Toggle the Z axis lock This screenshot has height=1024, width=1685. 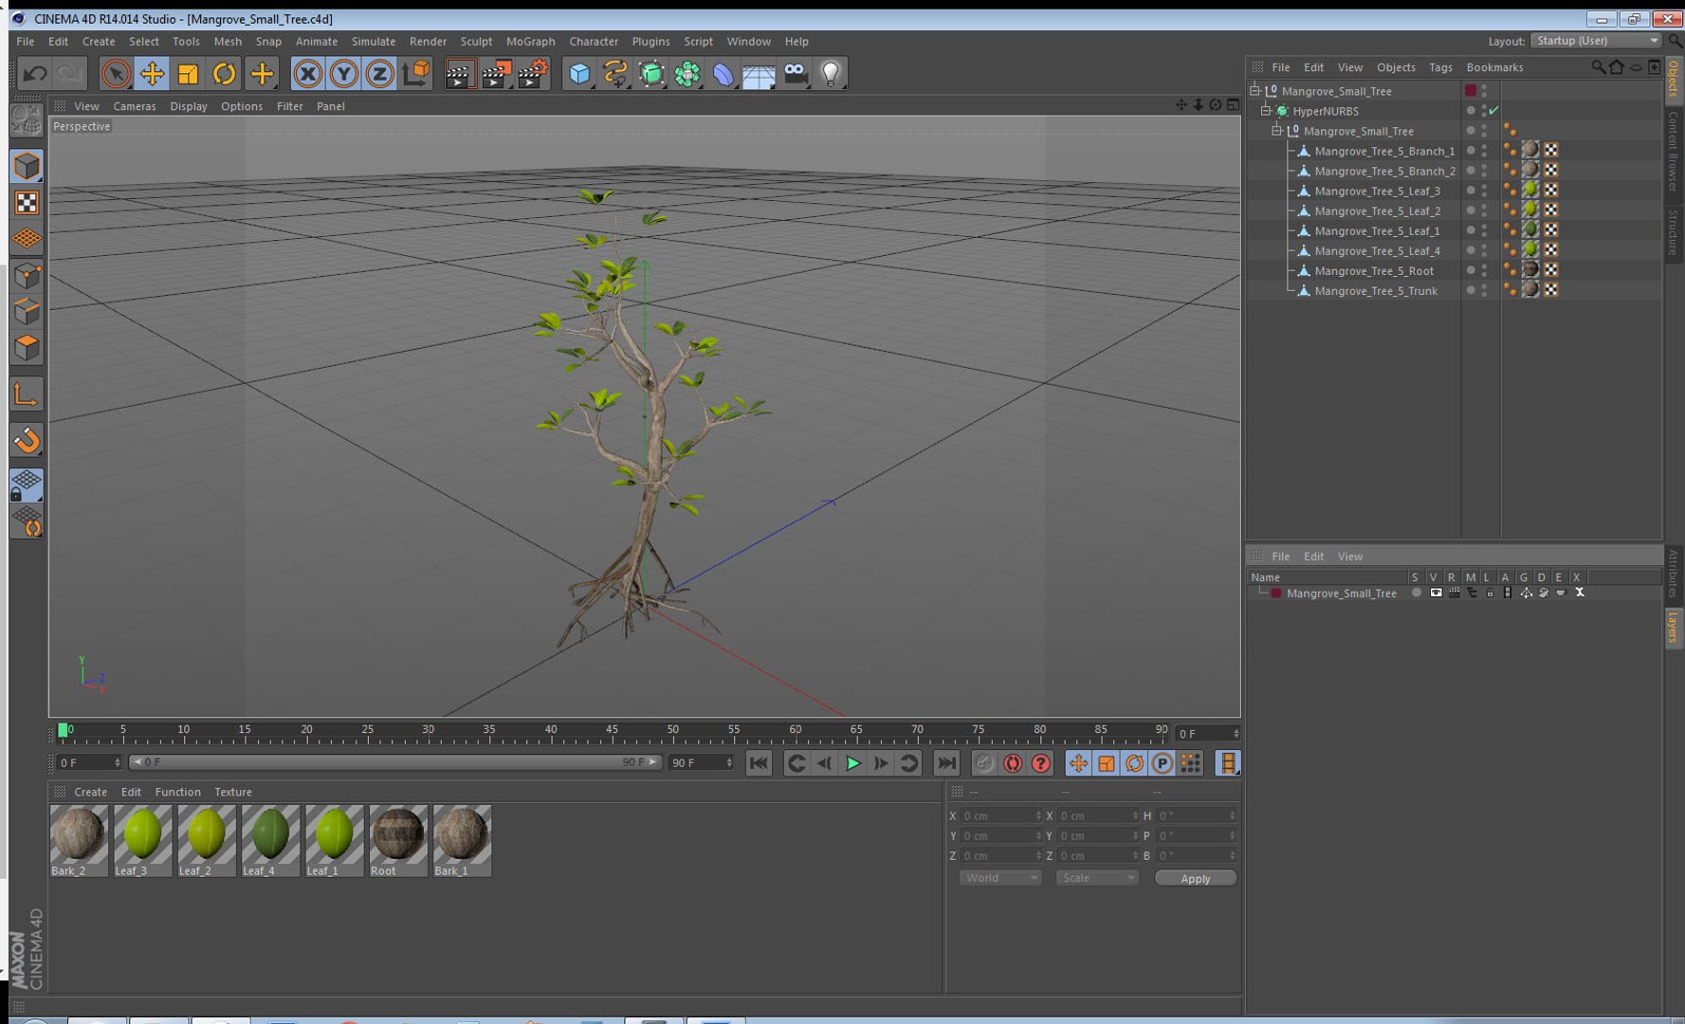pyautogui.click(x=379, y=74)
